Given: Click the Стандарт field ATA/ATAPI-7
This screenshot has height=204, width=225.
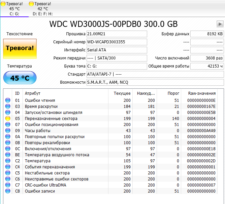Looking at the screenshot, I should coord(155,74).
